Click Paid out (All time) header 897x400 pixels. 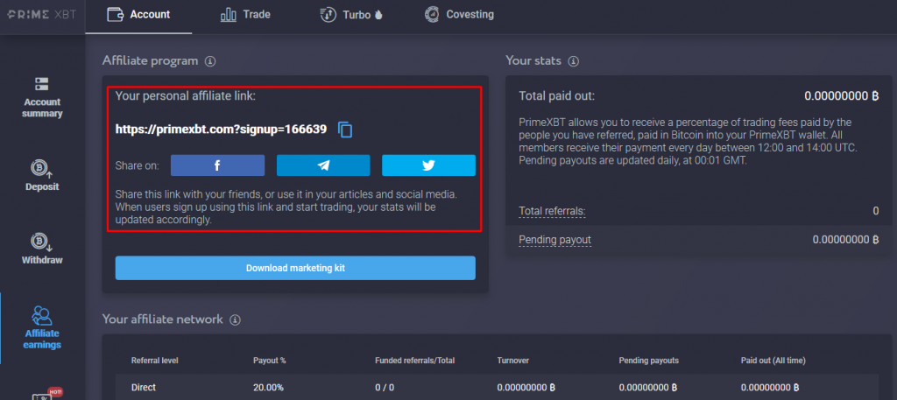773,361
